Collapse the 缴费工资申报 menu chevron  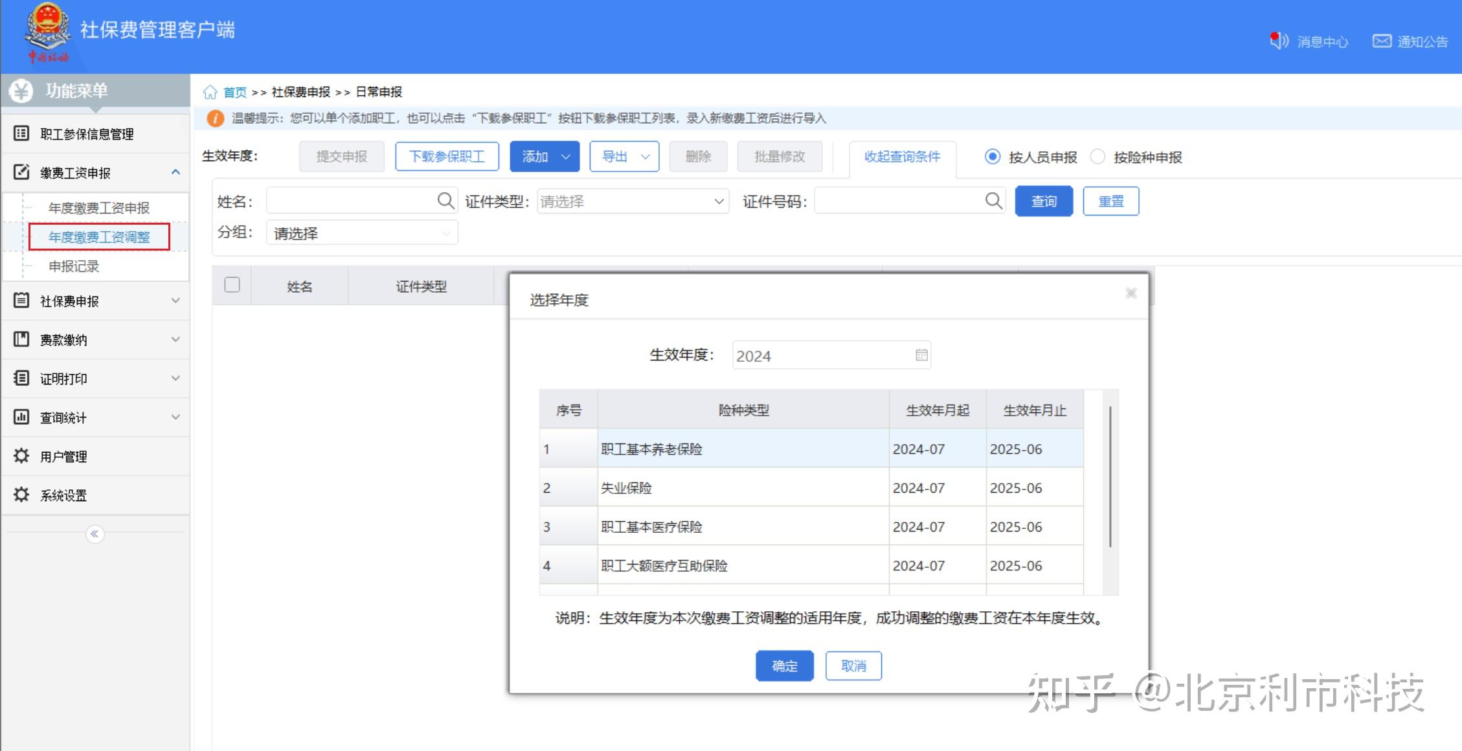(175, 172)
